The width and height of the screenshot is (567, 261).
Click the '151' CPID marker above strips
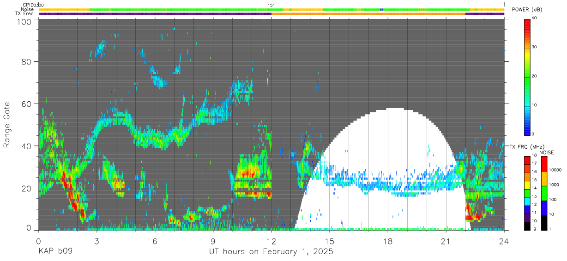[271, 5]
